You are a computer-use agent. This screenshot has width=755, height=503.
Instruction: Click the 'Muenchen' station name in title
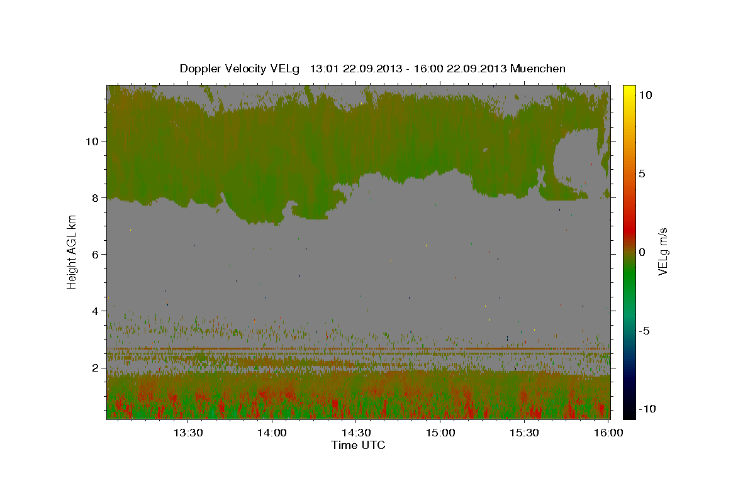tap(539, 69)
